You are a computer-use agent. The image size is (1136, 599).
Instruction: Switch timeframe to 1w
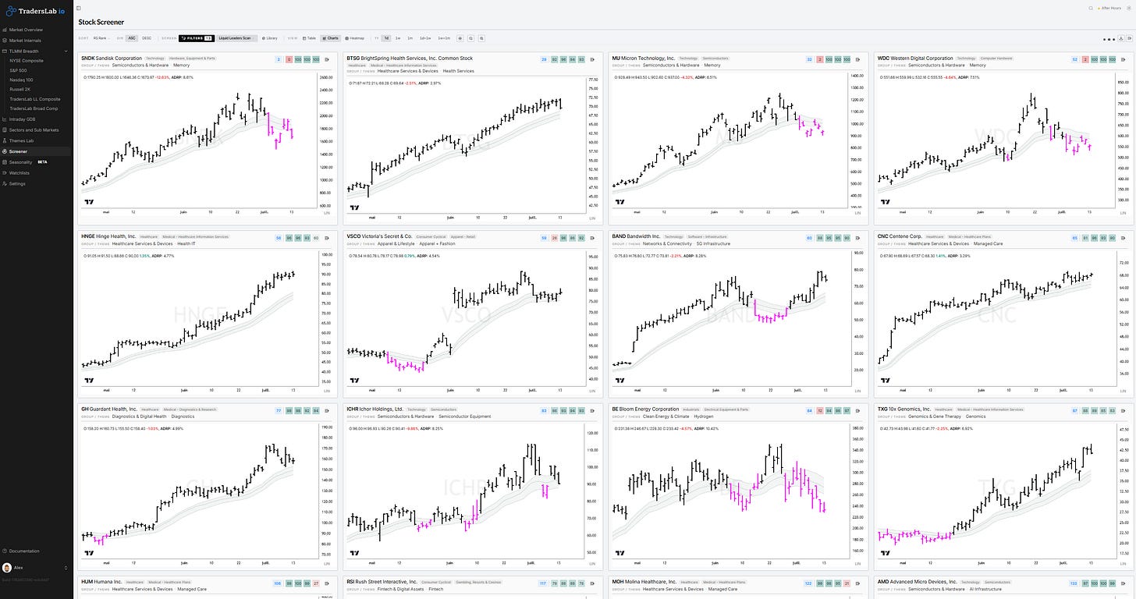pyautogui.click(x=398, y=37)
